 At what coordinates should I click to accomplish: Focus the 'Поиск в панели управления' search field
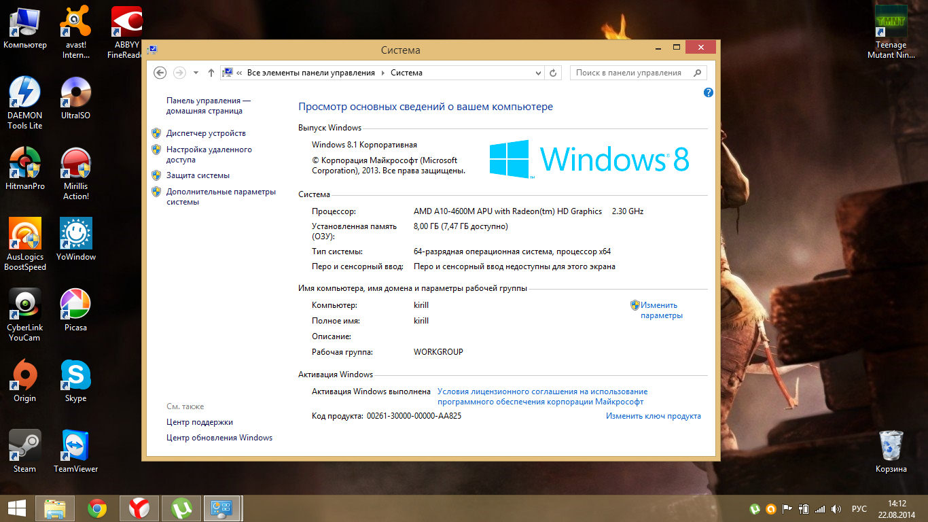coord(638,73)
